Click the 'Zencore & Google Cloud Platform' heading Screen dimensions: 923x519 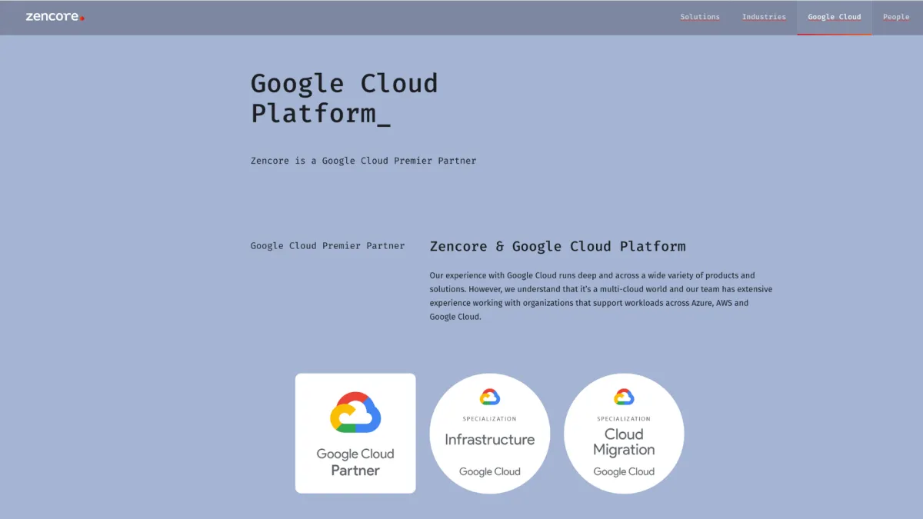tap(558, 247)
